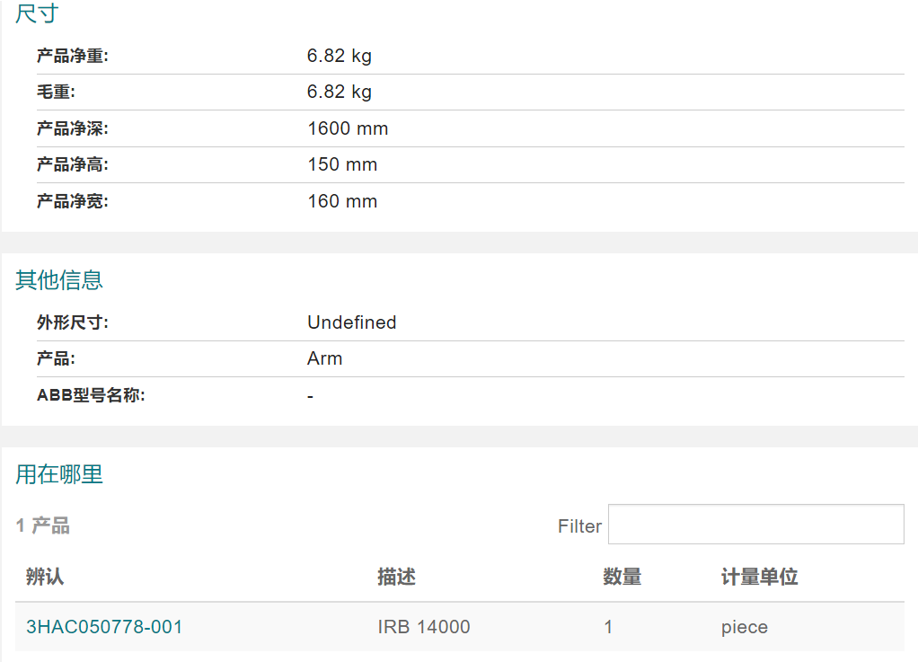Click the 尺寸 section heading
Image resolution: width=918 pixels, height=662 pixels.
[x=37, y=13]
